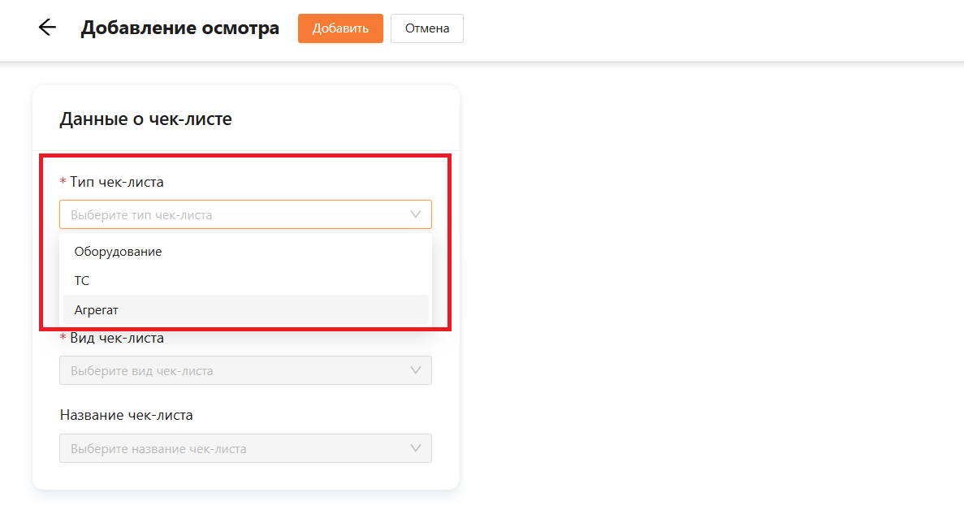This screenshot has height=514, width=964.
Task: Click the Название чек-листа field label
Action: coord(127,415)
